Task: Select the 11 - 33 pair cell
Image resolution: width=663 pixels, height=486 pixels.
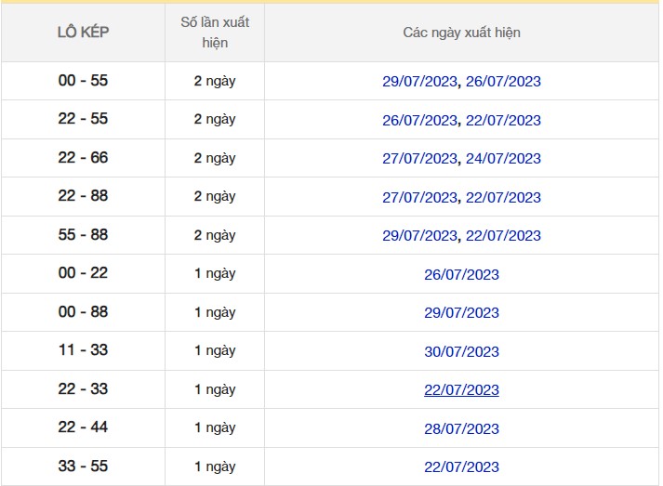Action: pos(83,350)
